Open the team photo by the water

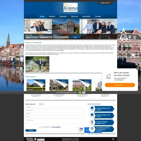(37, 64)
